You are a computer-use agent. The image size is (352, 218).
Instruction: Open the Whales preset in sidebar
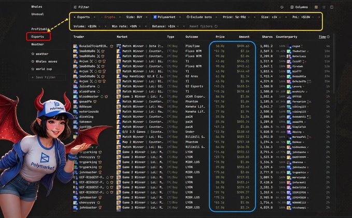(x=37, y=7)
